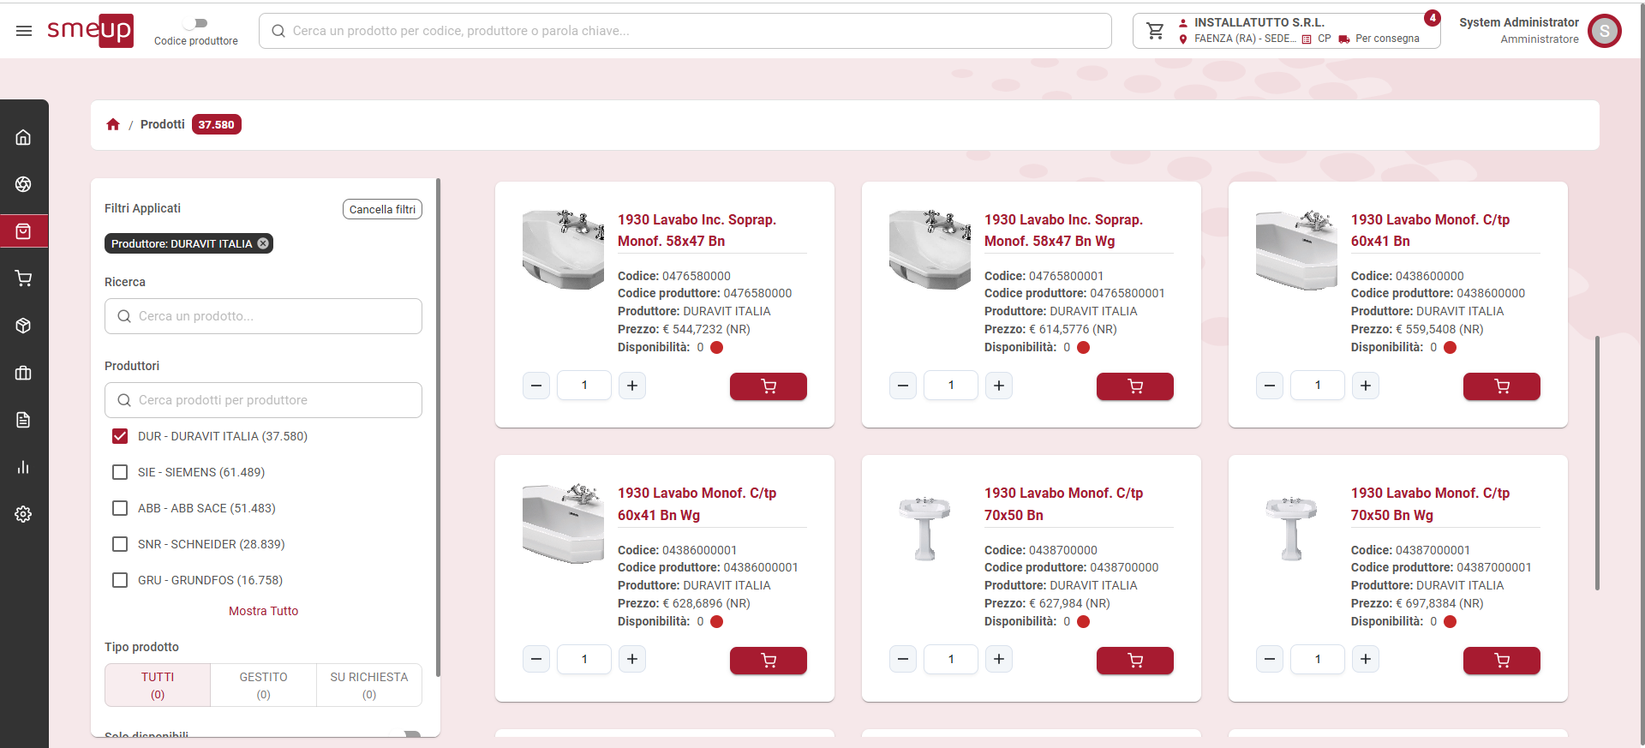Select the SU RICHIESTA product type tab

(369, 685)
